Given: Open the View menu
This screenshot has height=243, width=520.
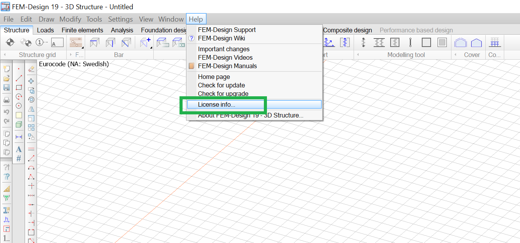Looking at the screenshot, I should click(146, 19).
